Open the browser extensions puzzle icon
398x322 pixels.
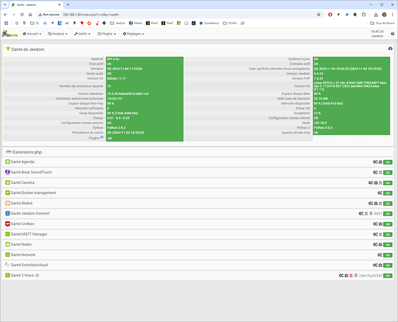click(363, 15)
